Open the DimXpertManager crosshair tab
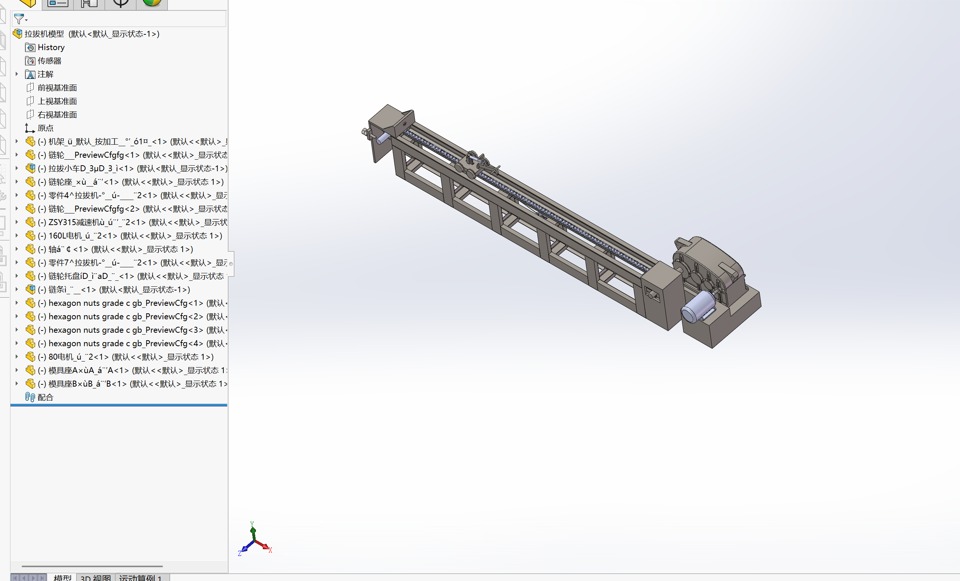Screen dimensions: 960x581 pyautogui.click(x=120, y=3)
